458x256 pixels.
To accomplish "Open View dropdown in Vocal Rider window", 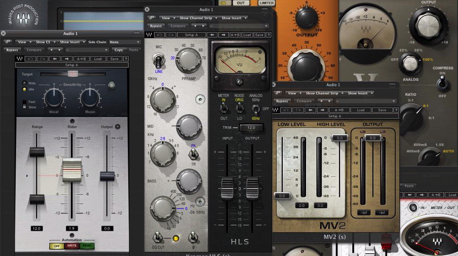I will click(24, 42).
